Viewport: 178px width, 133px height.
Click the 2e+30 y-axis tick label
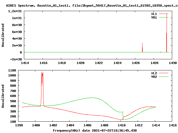(17, 45)
